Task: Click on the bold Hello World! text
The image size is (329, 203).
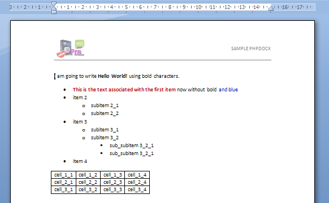Action: pos(112,76)
